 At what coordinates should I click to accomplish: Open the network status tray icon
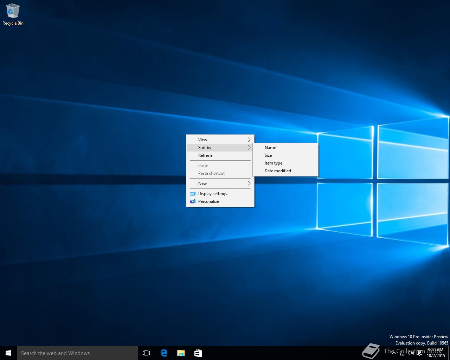click(402, 353)
